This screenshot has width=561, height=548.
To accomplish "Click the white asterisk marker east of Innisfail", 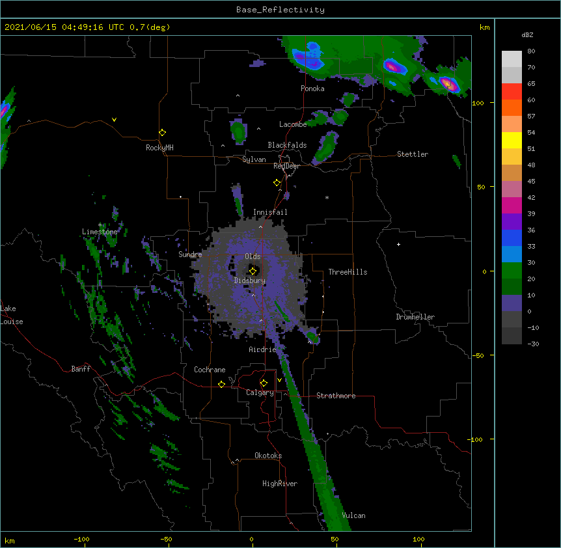I will coord(327,197).
